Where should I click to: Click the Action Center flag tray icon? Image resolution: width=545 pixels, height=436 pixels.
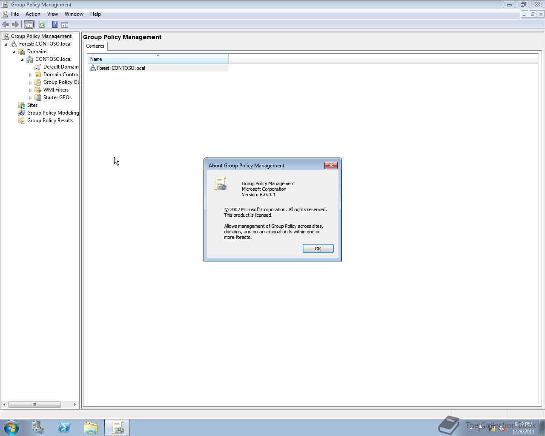[481, 428]
